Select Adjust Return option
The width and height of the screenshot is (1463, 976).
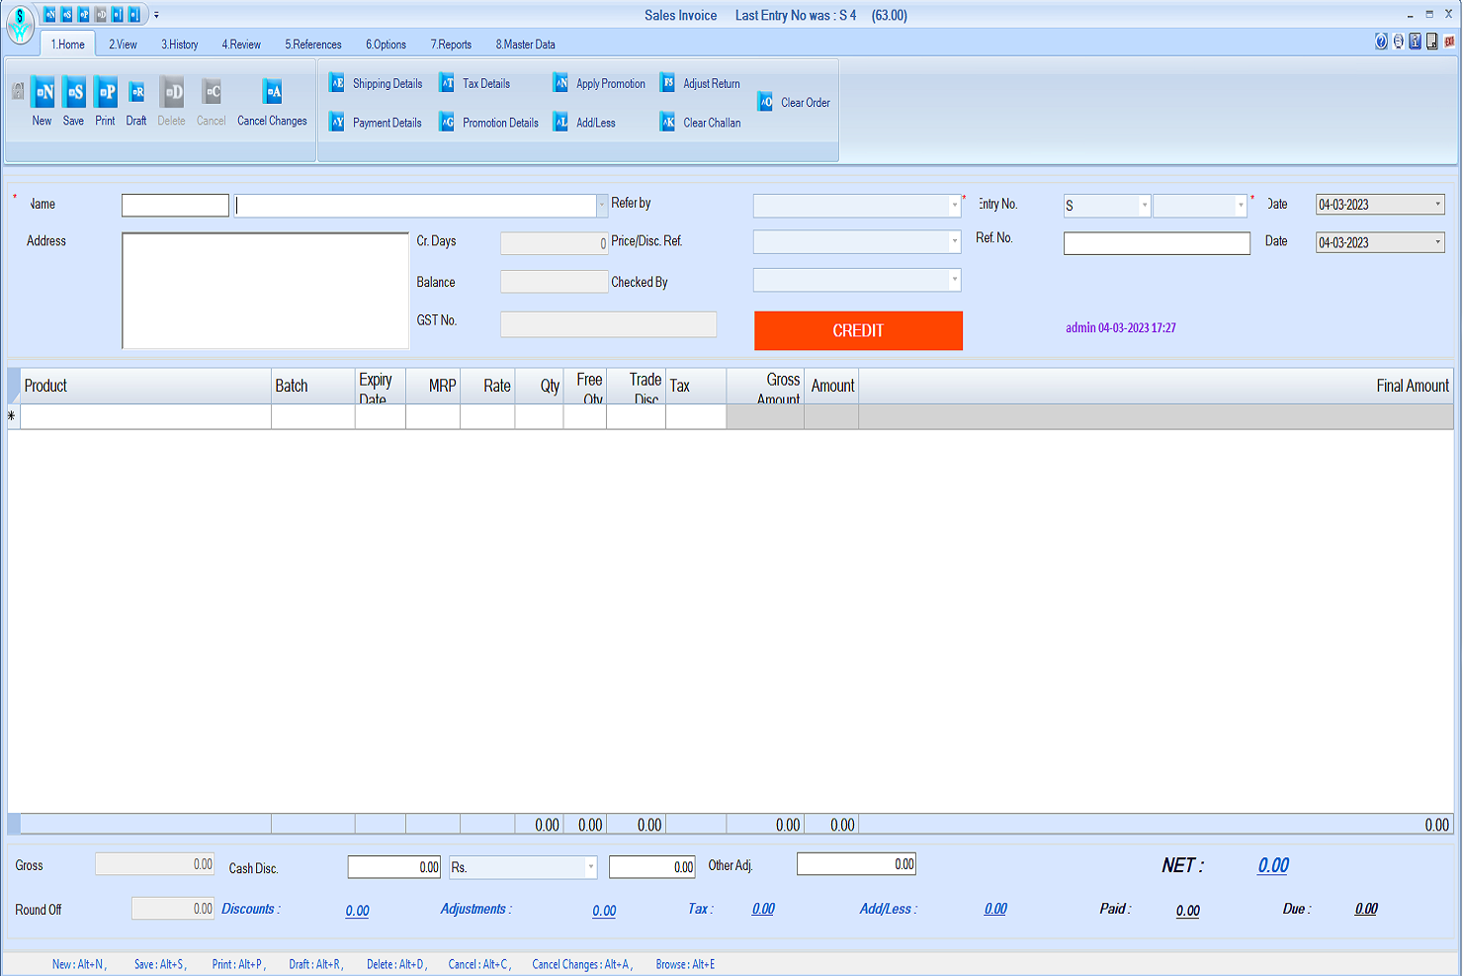[711, 84]
